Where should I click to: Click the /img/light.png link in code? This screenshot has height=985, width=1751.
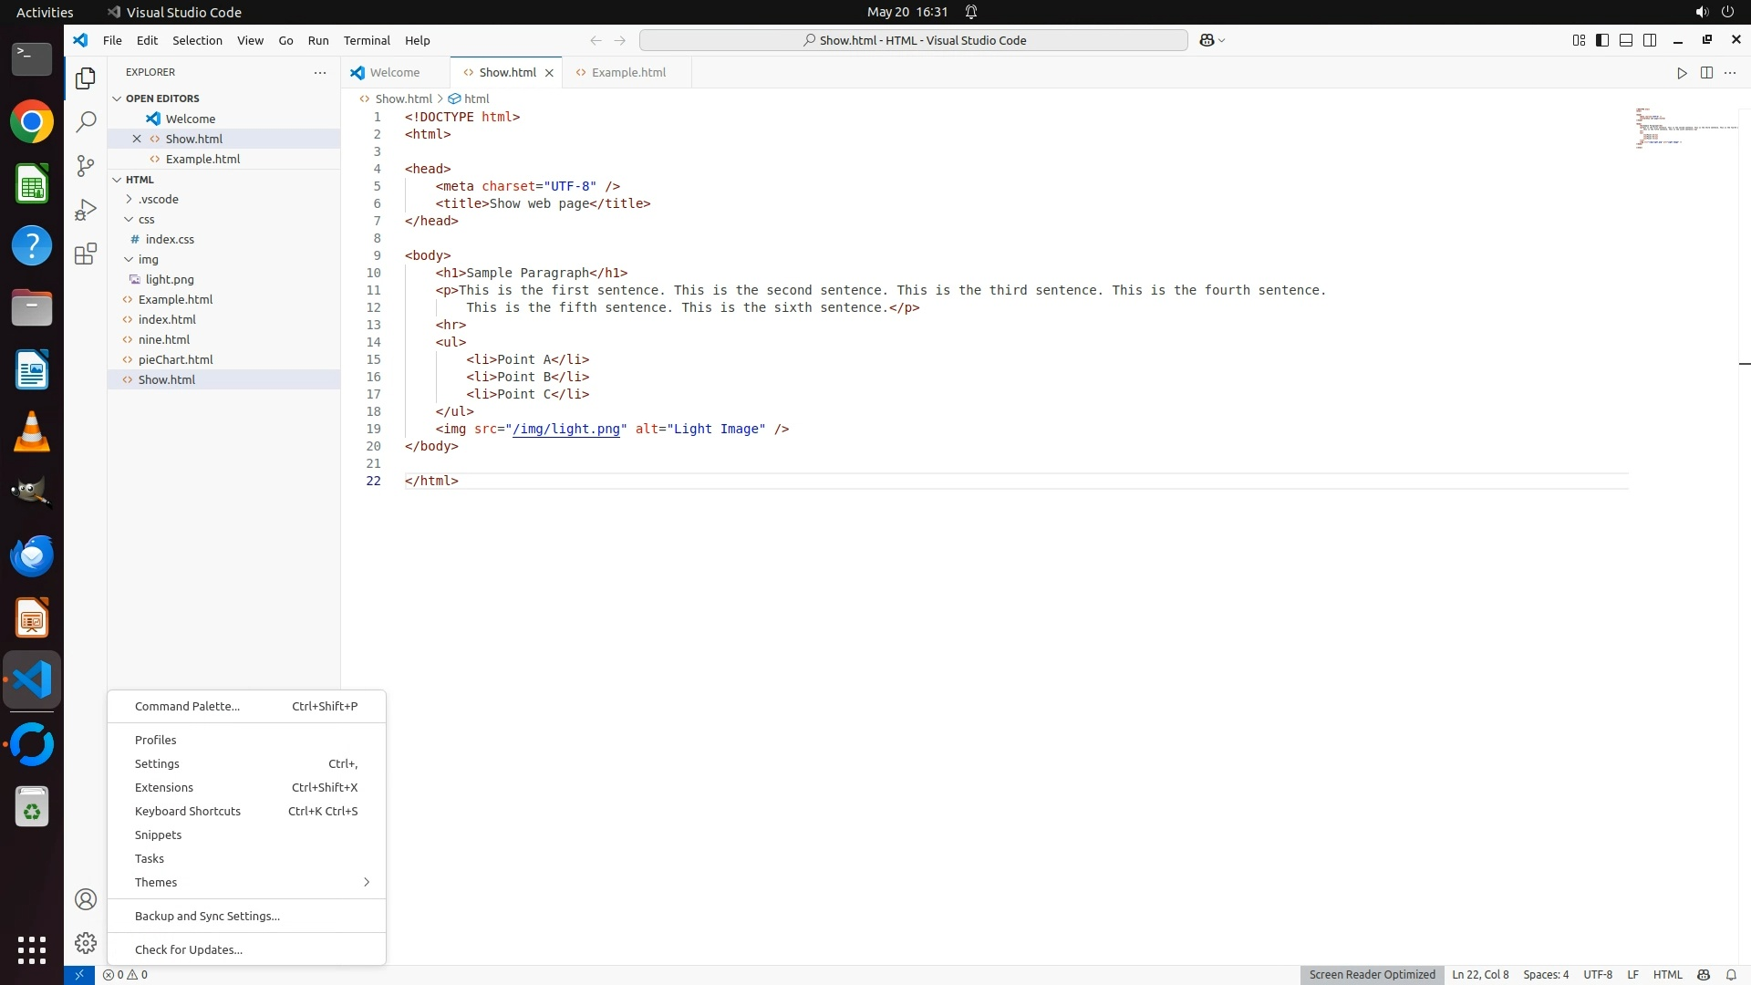(x=565, y=429)
